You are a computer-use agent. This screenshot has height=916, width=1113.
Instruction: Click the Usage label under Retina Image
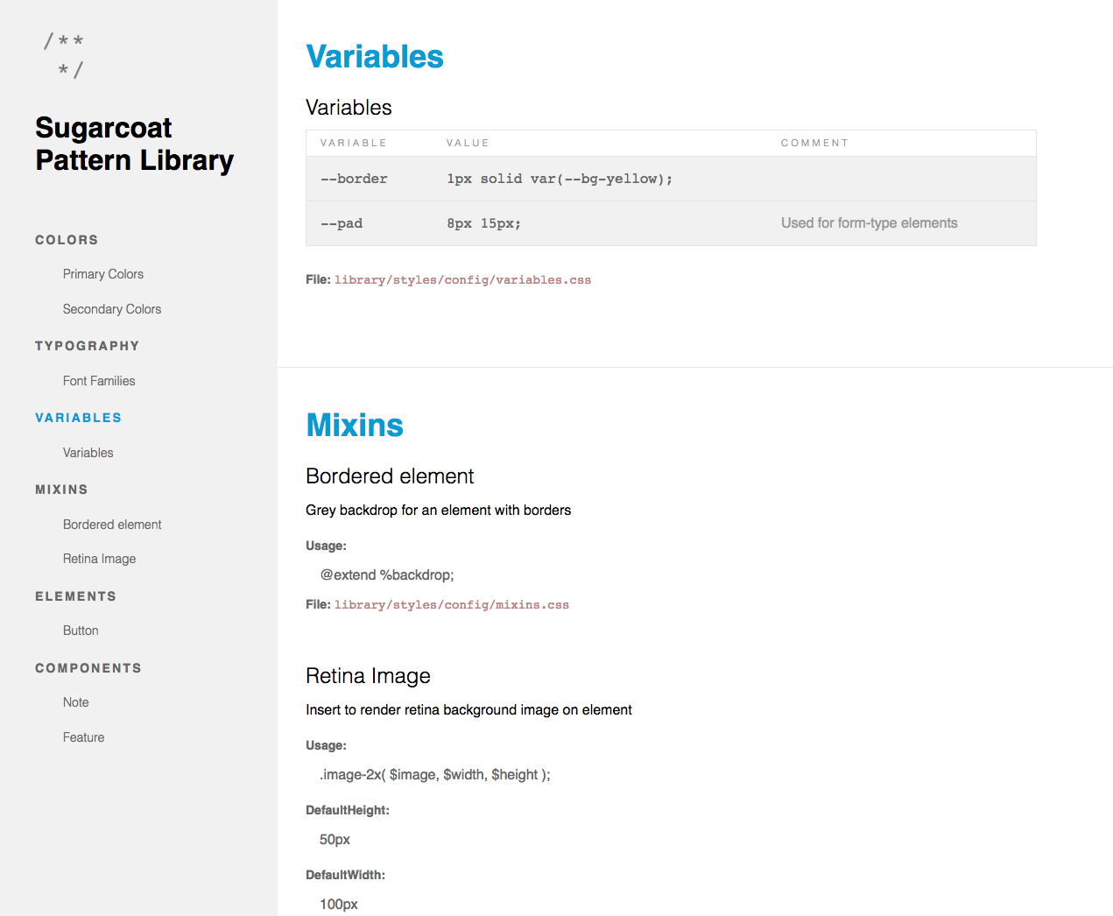coord(326,745)
